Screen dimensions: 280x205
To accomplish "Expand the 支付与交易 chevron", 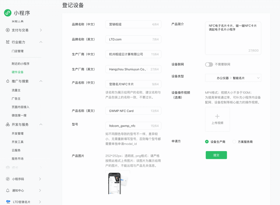I will tap(41, 30).
